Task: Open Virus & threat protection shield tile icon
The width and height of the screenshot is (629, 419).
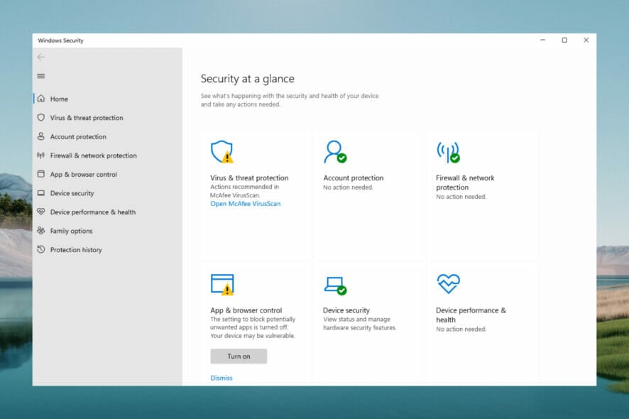Action: 220,151
